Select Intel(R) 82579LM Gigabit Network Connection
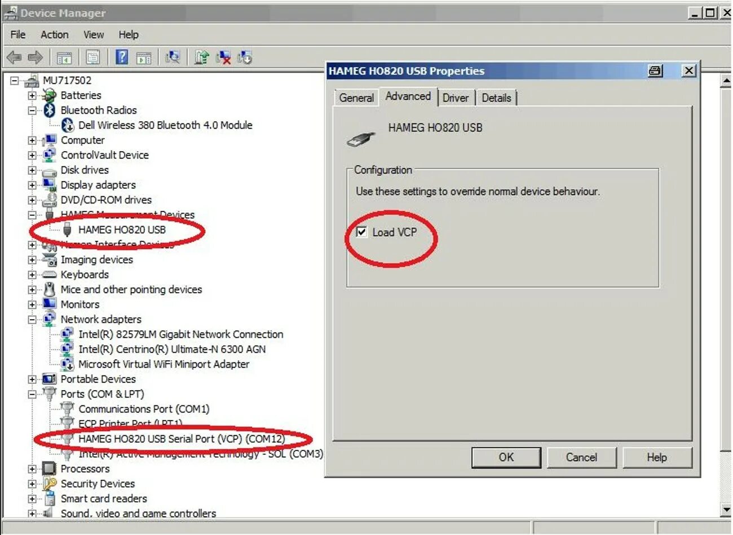Screen dimensions: 733x535 180,334
